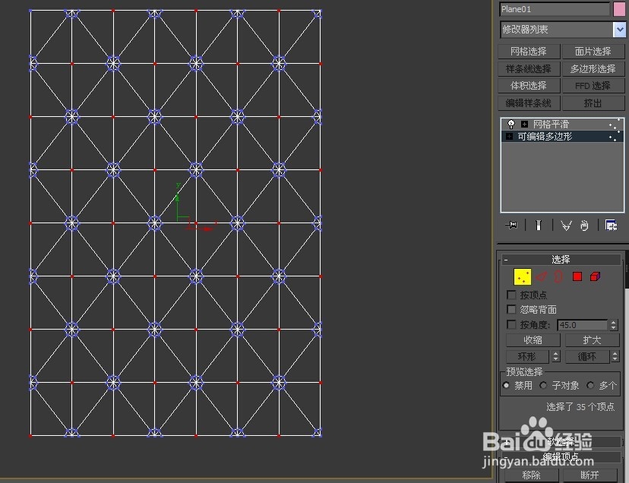Open Configure Modifier Sets icon

pos(611,225)
